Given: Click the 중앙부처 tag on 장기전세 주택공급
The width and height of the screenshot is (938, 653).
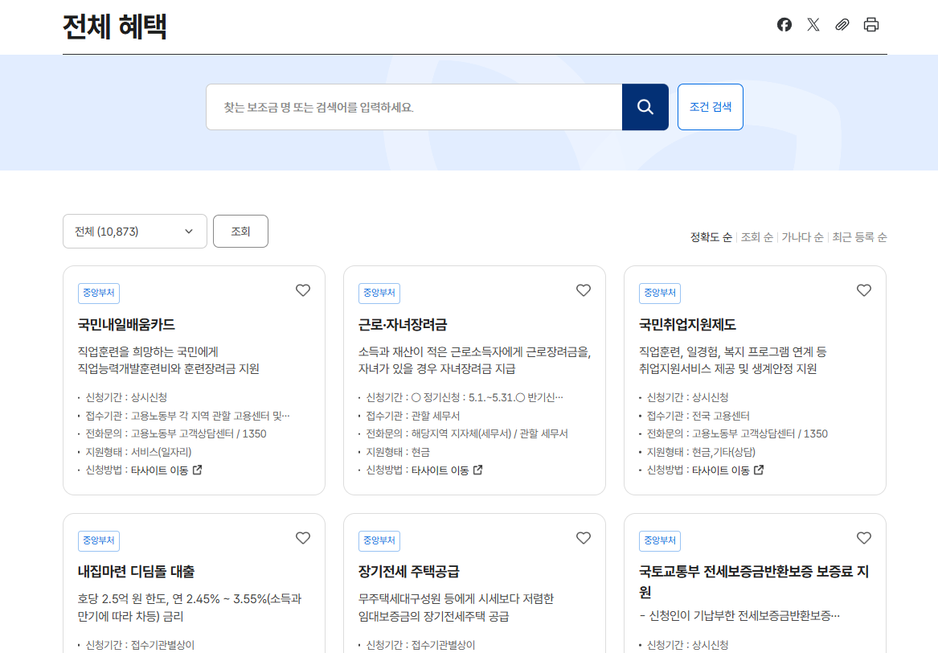Looking at the screenshot, I should coord(379,541).
